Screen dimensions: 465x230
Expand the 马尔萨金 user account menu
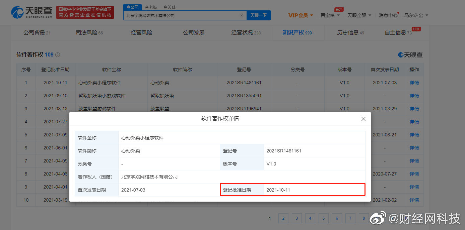point(416,15)
